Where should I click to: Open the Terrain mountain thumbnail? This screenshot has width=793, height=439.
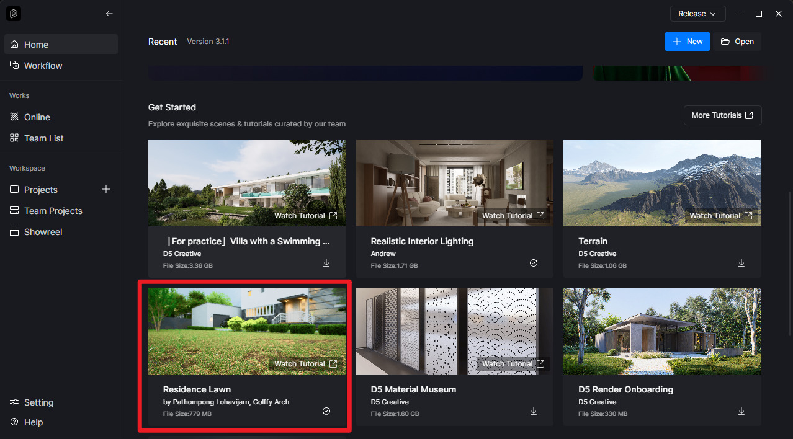tap(662, 183)
